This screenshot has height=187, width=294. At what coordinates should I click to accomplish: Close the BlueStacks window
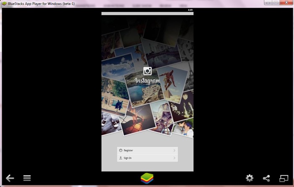pyautogui.click(x=286, y=3)
